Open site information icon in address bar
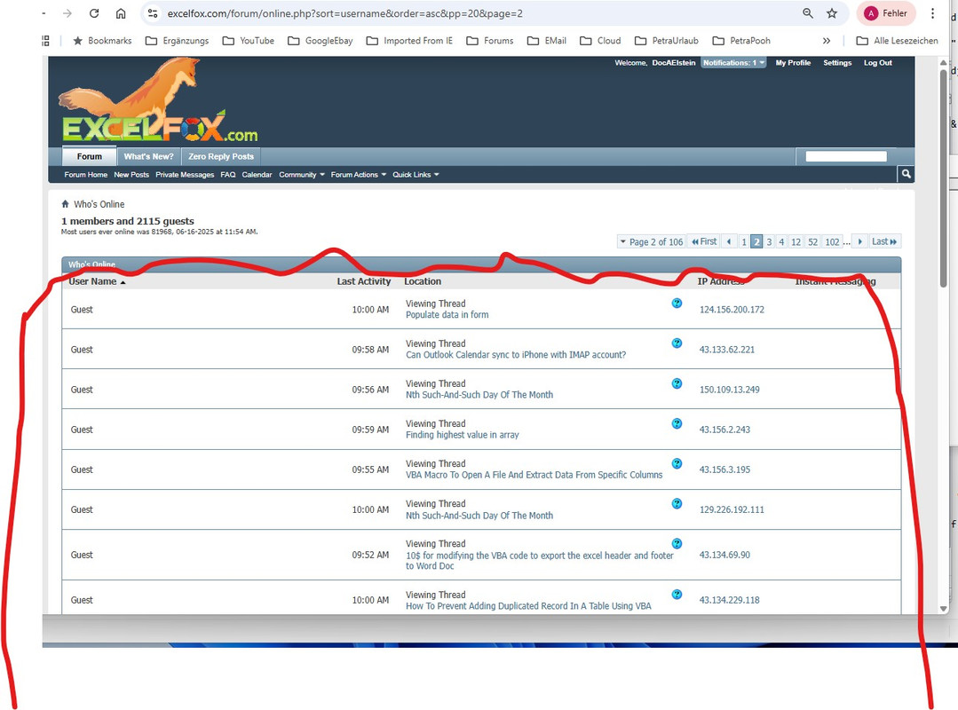Viewport: 958px width, 710px height. click(153, 13)
